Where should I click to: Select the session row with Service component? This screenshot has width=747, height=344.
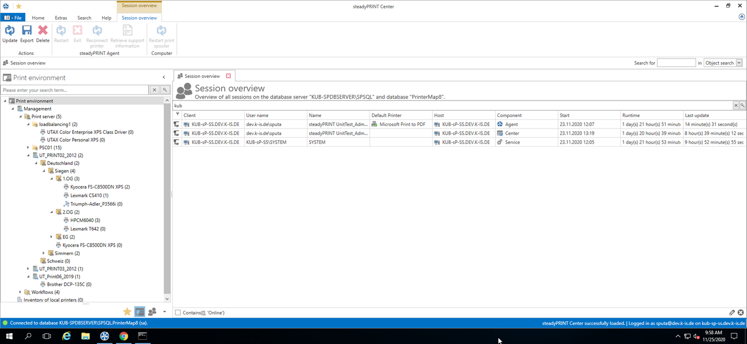(460, 142)
